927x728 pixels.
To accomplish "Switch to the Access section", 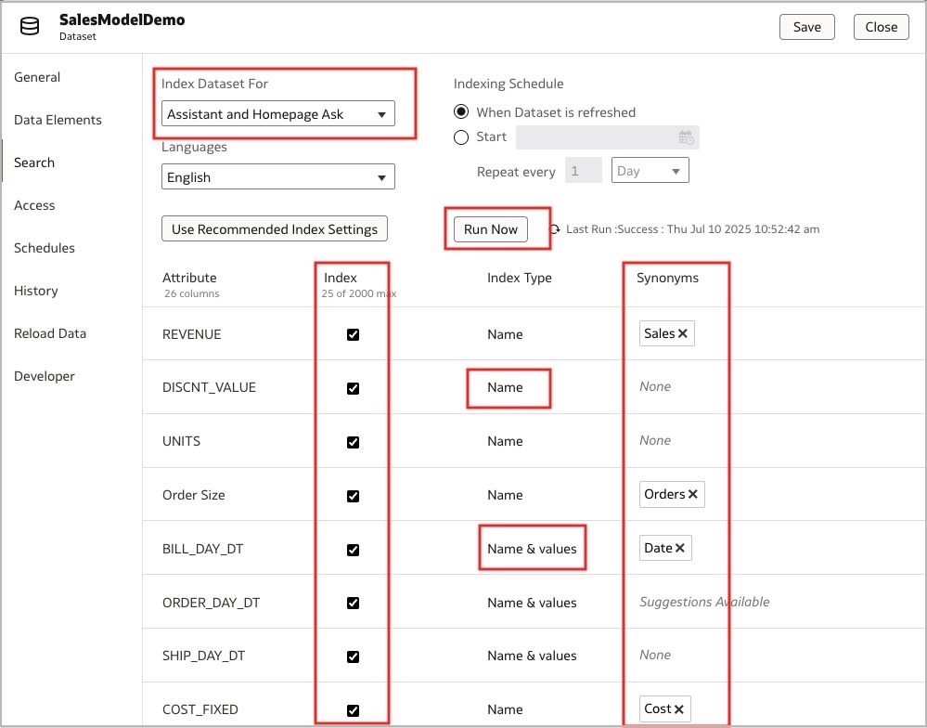I will (x=34, y=205).
